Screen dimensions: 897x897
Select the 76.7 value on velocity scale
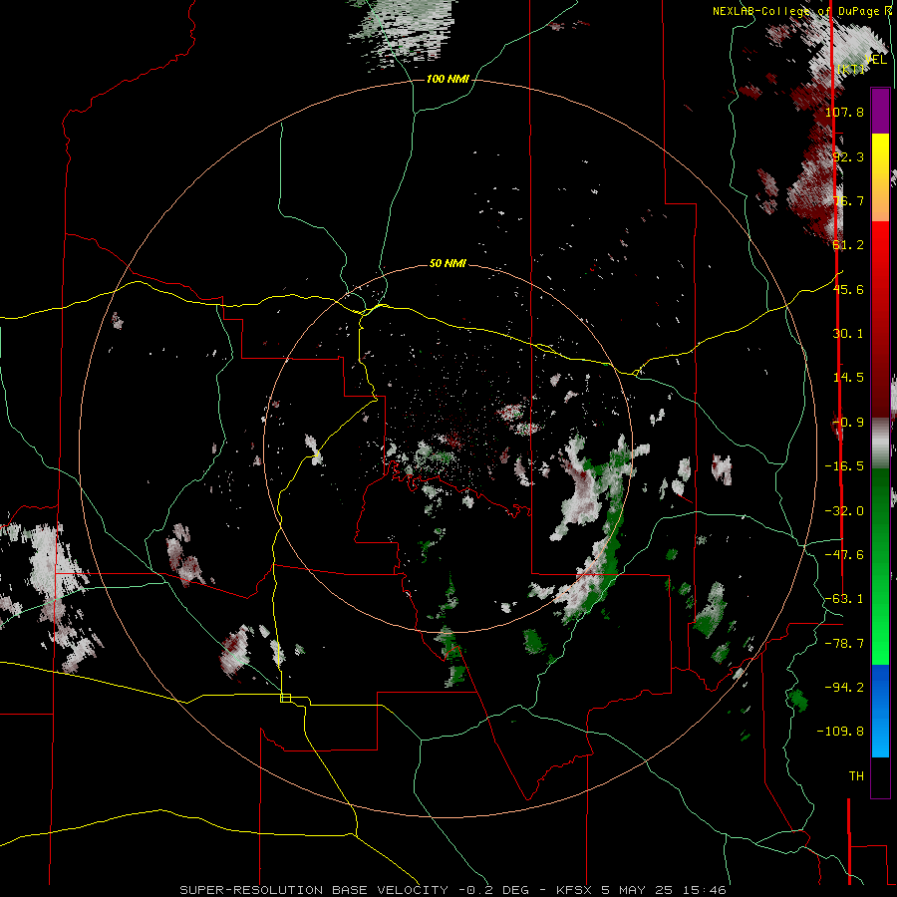tap(848, 200)
